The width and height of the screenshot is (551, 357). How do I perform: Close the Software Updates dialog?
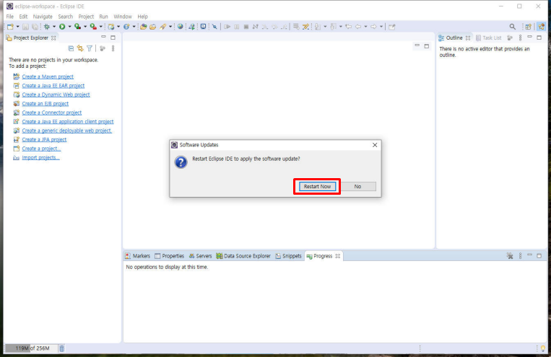tap(375, 145)
